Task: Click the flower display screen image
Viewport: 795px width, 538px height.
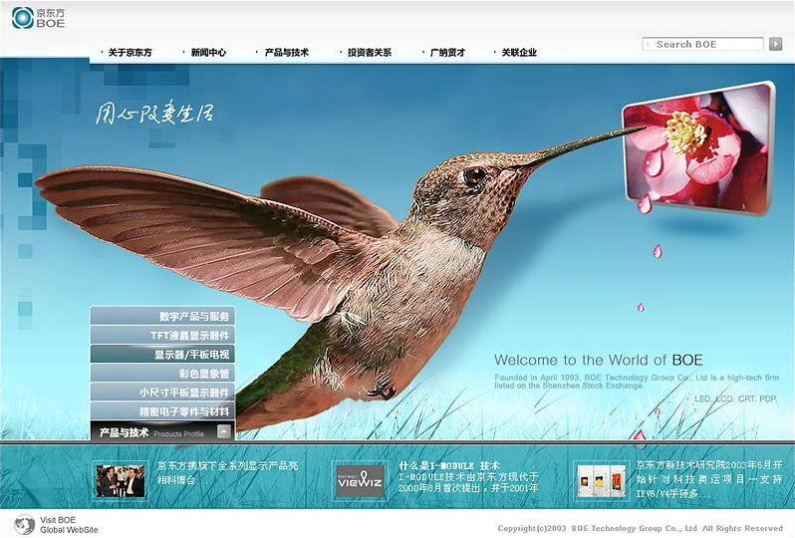Action: tap(699, 147)
